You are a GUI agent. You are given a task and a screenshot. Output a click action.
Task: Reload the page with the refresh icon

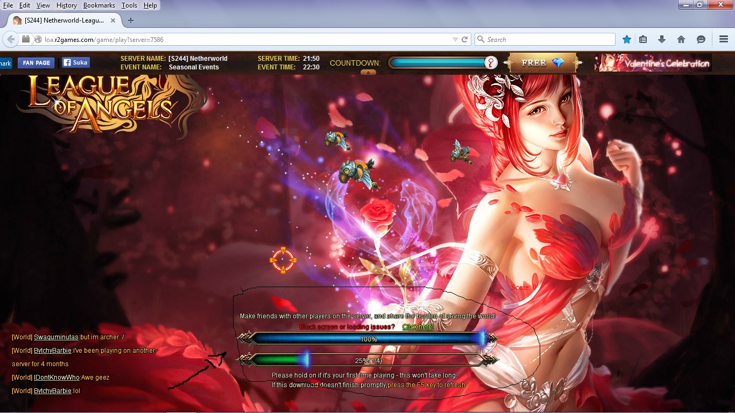[x=465, y=39]
